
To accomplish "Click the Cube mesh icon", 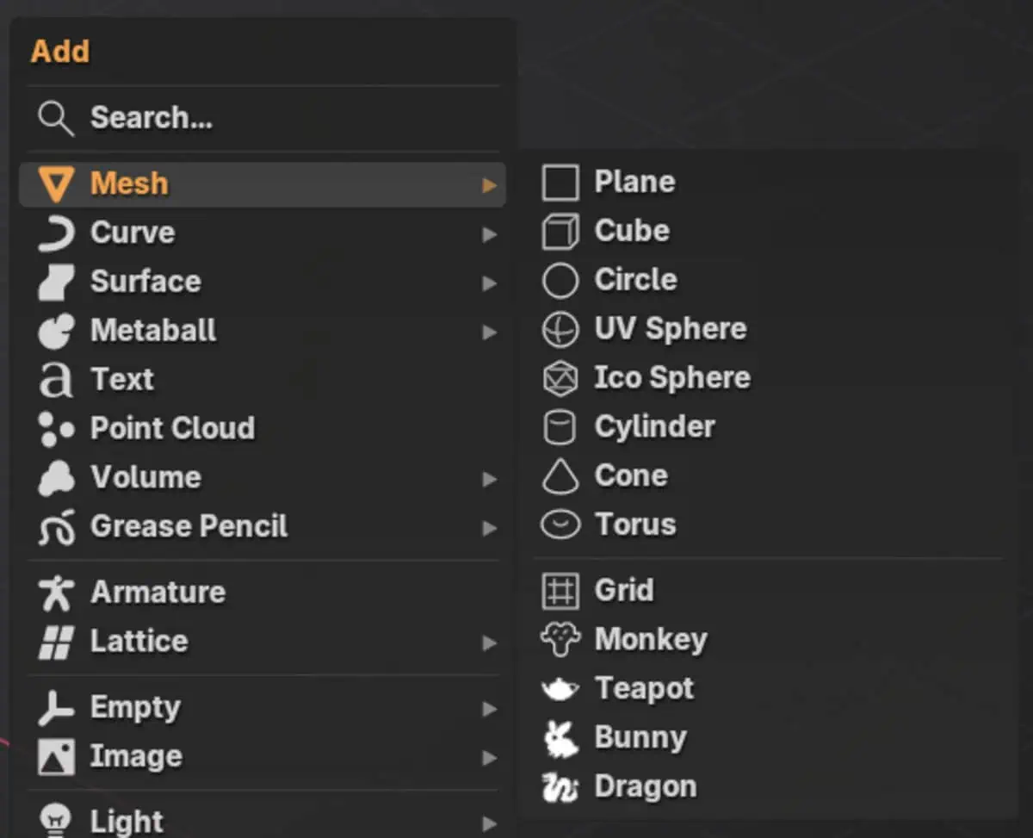I will (560, 233).
